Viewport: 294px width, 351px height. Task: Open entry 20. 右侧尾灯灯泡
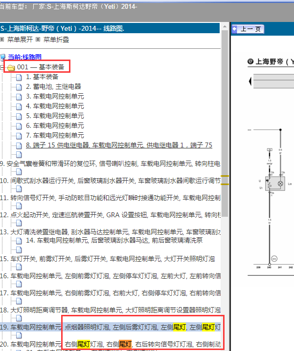click(x=110, y=344)
